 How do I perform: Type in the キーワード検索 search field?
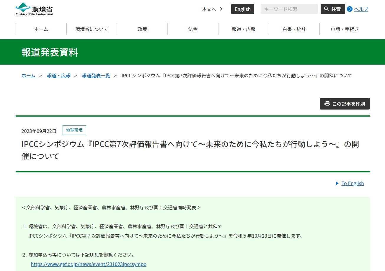pyautogui.click(x=289, y=9)
